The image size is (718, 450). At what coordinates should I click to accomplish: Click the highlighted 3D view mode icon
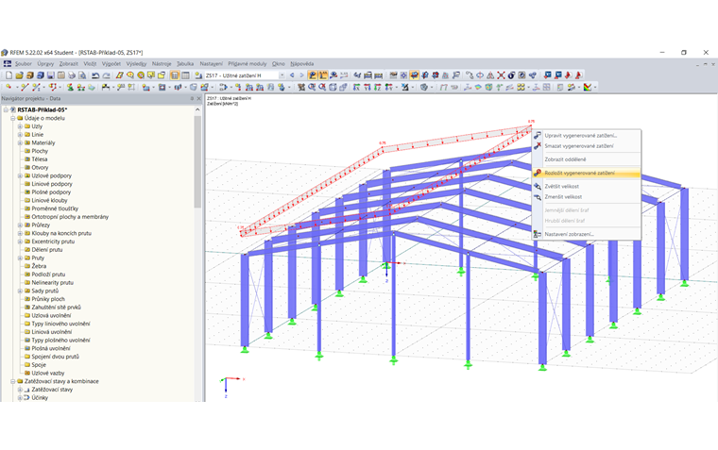[415, 75]
